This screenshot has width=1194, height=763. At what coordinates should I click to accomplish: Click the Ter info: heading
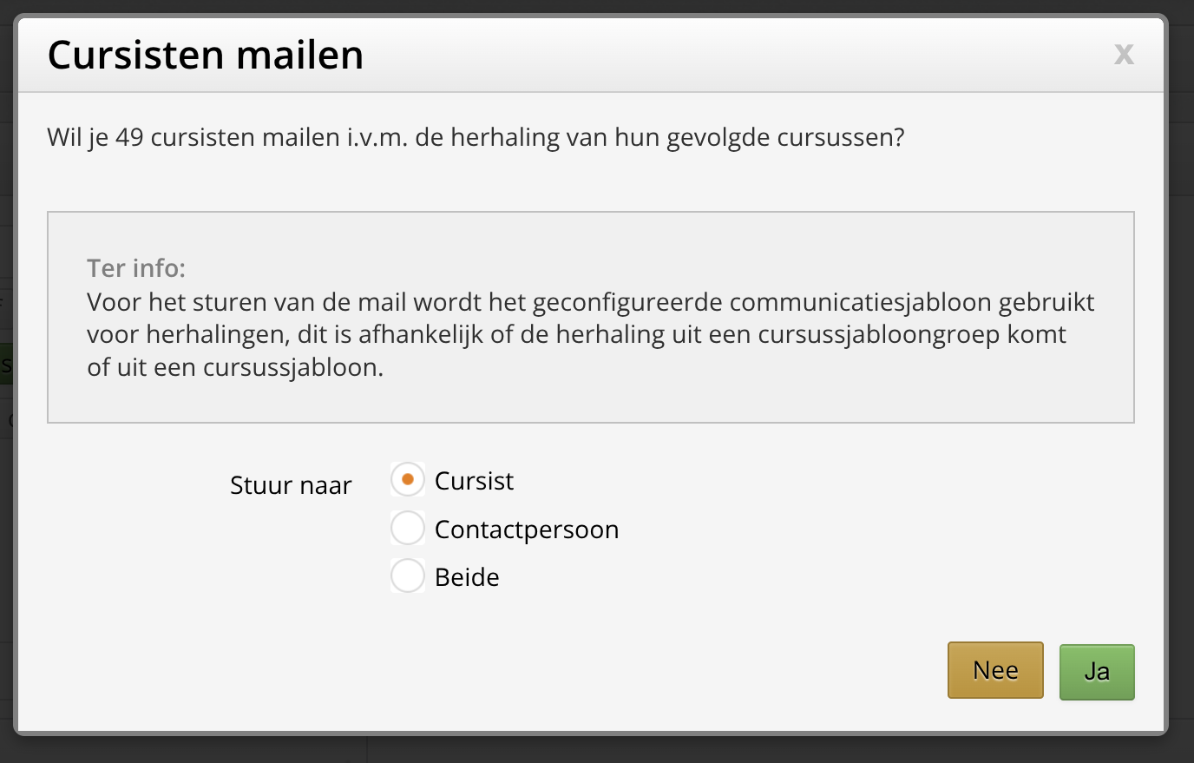[x=136, y=268]
